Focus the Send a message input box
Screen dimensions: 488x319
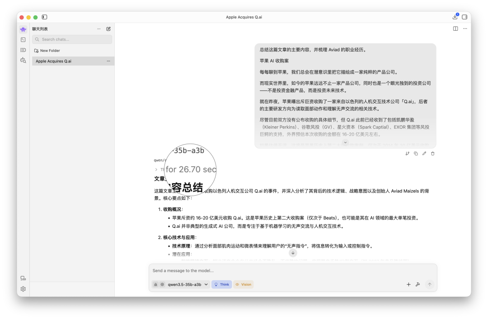(x=292, y=271)
